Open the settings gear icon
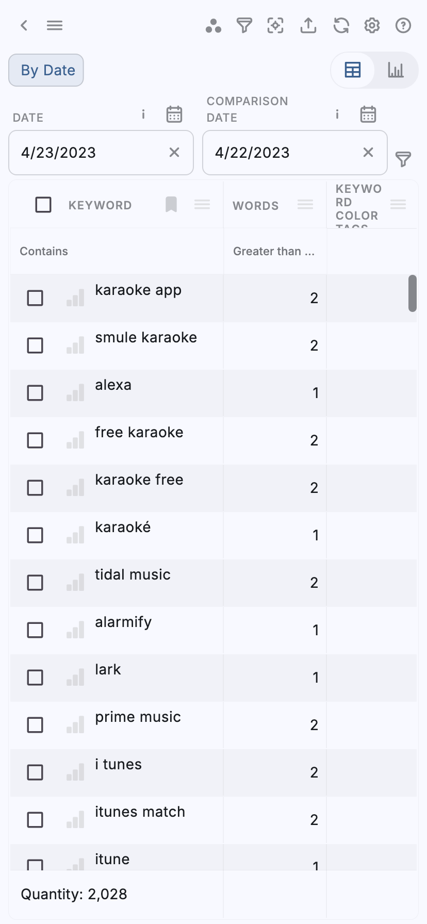This screenshot has width=427, height=924. (x=372, y=25)
